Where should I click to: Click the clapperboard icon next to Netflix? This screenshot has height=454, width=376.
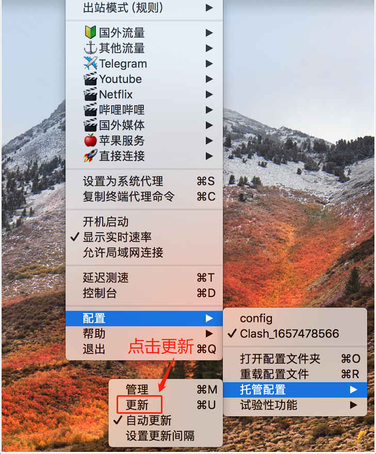click(x=90, y=94)
